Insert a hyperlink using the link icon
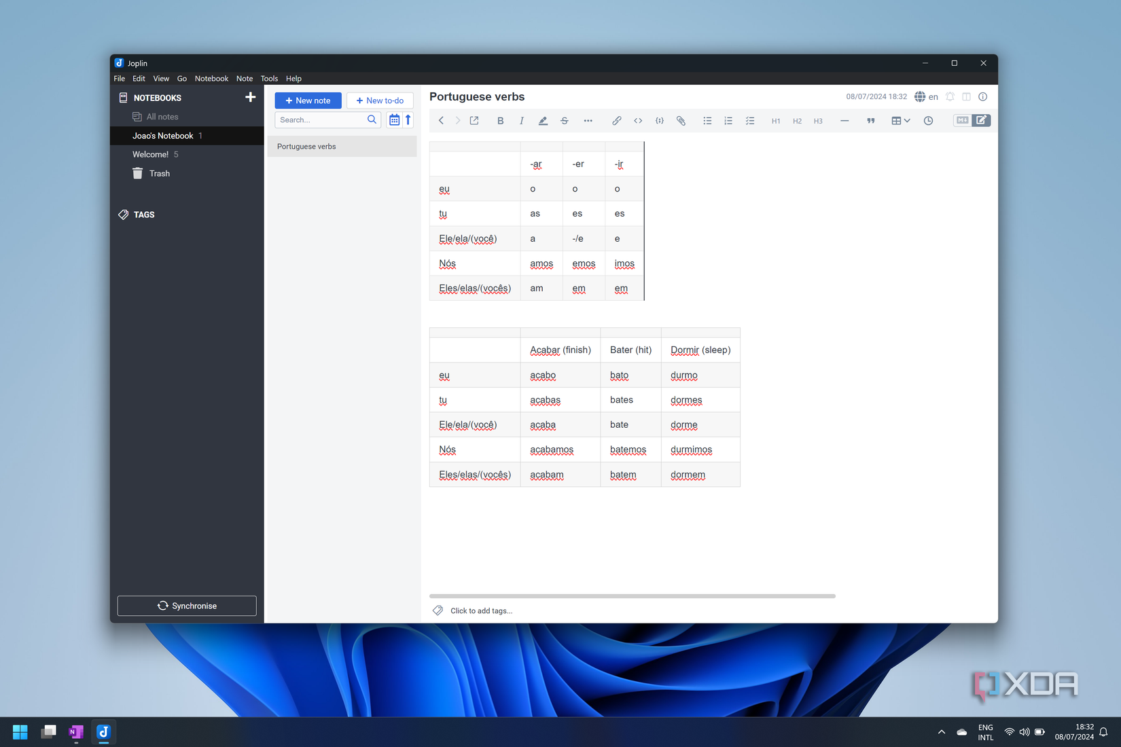1121x747 pixels. [x=617, y=120]
